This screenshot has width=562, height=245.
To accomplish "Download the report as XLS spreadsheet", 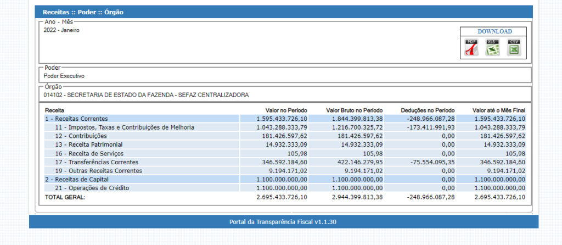I will click(492, 48).
